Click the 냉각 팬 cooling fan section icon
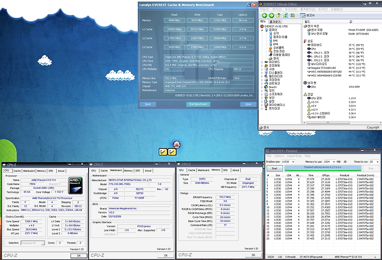382x260 pixels. tap(305, 83)
